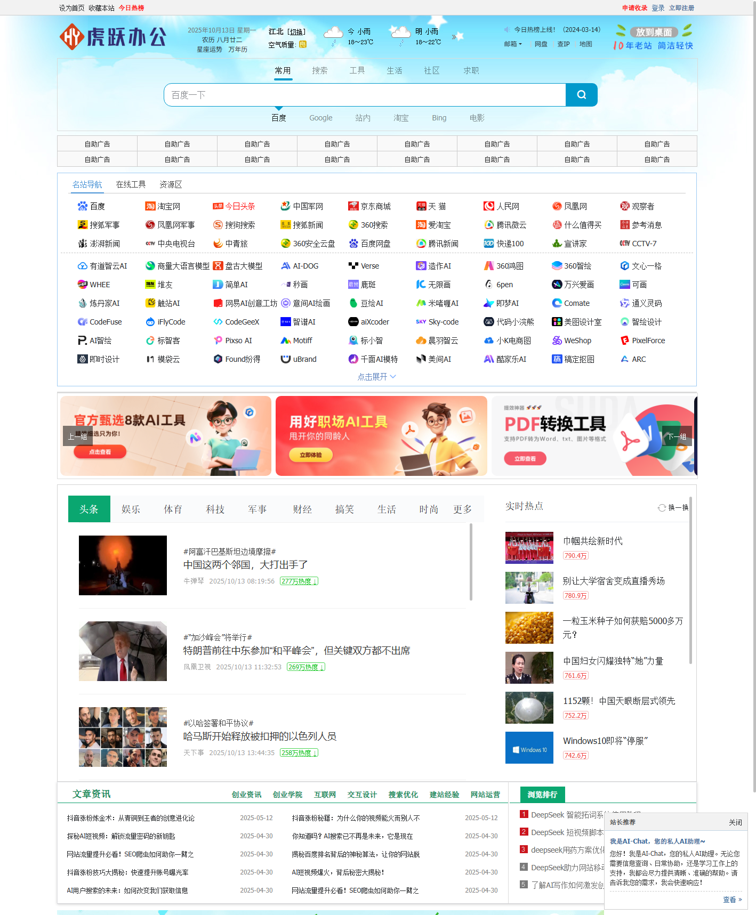Show previous banner group 上一组
Viewport: 756px width, 915px height.
tap(77, 436)
